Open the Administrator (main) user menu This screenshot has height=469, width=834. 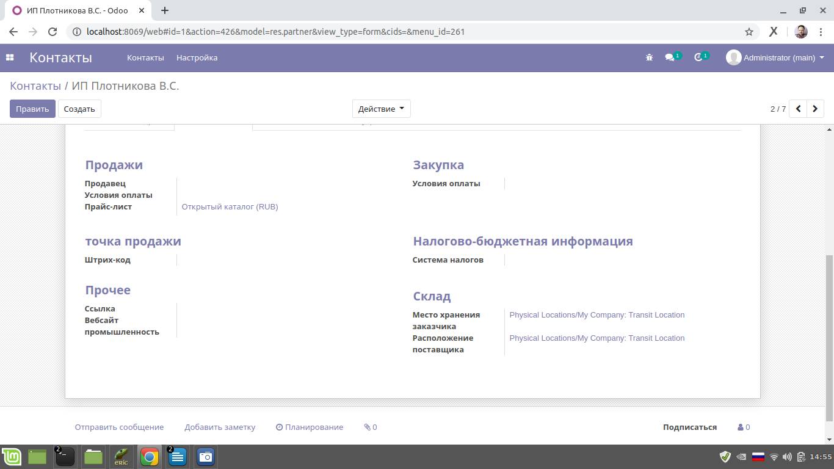[775, 57]
